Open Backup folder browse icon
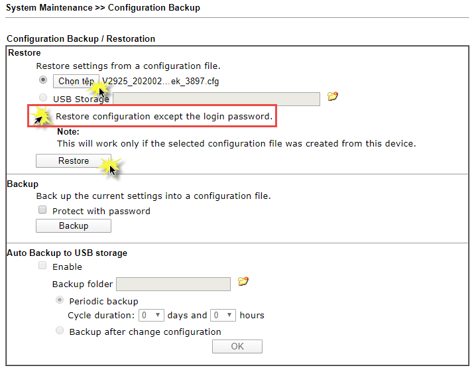 (243, 281)
